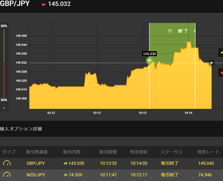Click the 取引内容 column header
This screenshot has height=181, width=223.
pos(72,152)
